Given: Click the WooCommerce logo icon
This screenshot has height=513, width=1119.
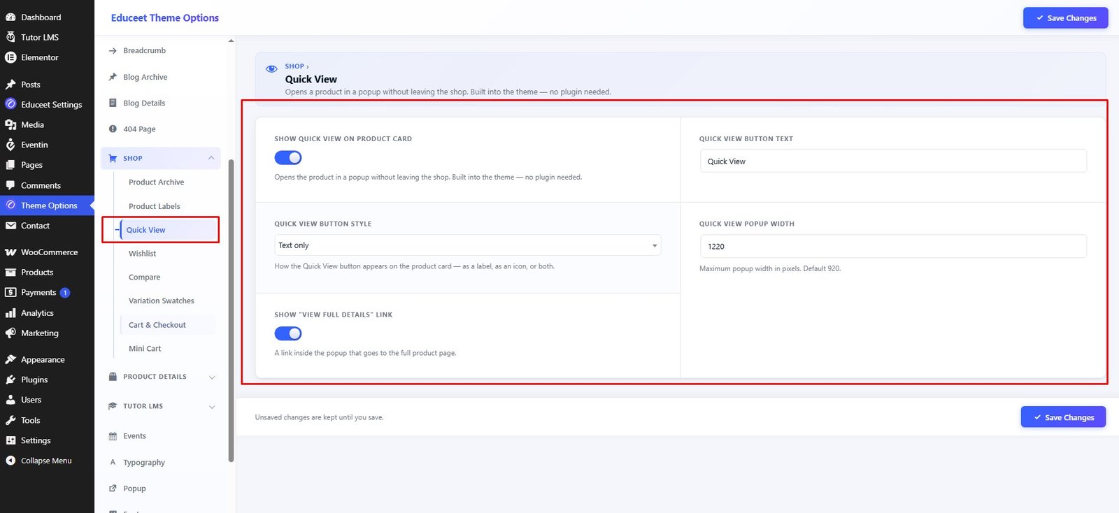Looking at the screenshot, I should click(x=10, y=252).
